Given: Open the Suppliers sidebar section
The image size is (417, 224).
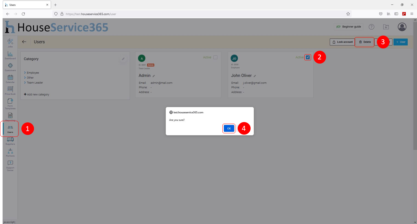Looking at the screenshot, I should click(10, 141).
